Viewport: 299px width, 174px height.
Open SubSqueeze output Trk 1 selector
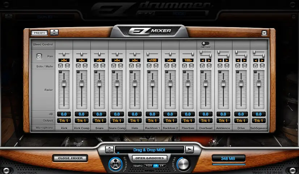[x=259, y=121]
